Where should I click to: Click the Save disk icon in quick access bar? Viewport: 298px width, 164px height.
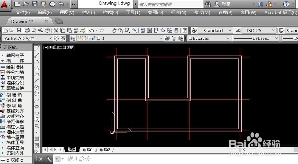(35, 4)
